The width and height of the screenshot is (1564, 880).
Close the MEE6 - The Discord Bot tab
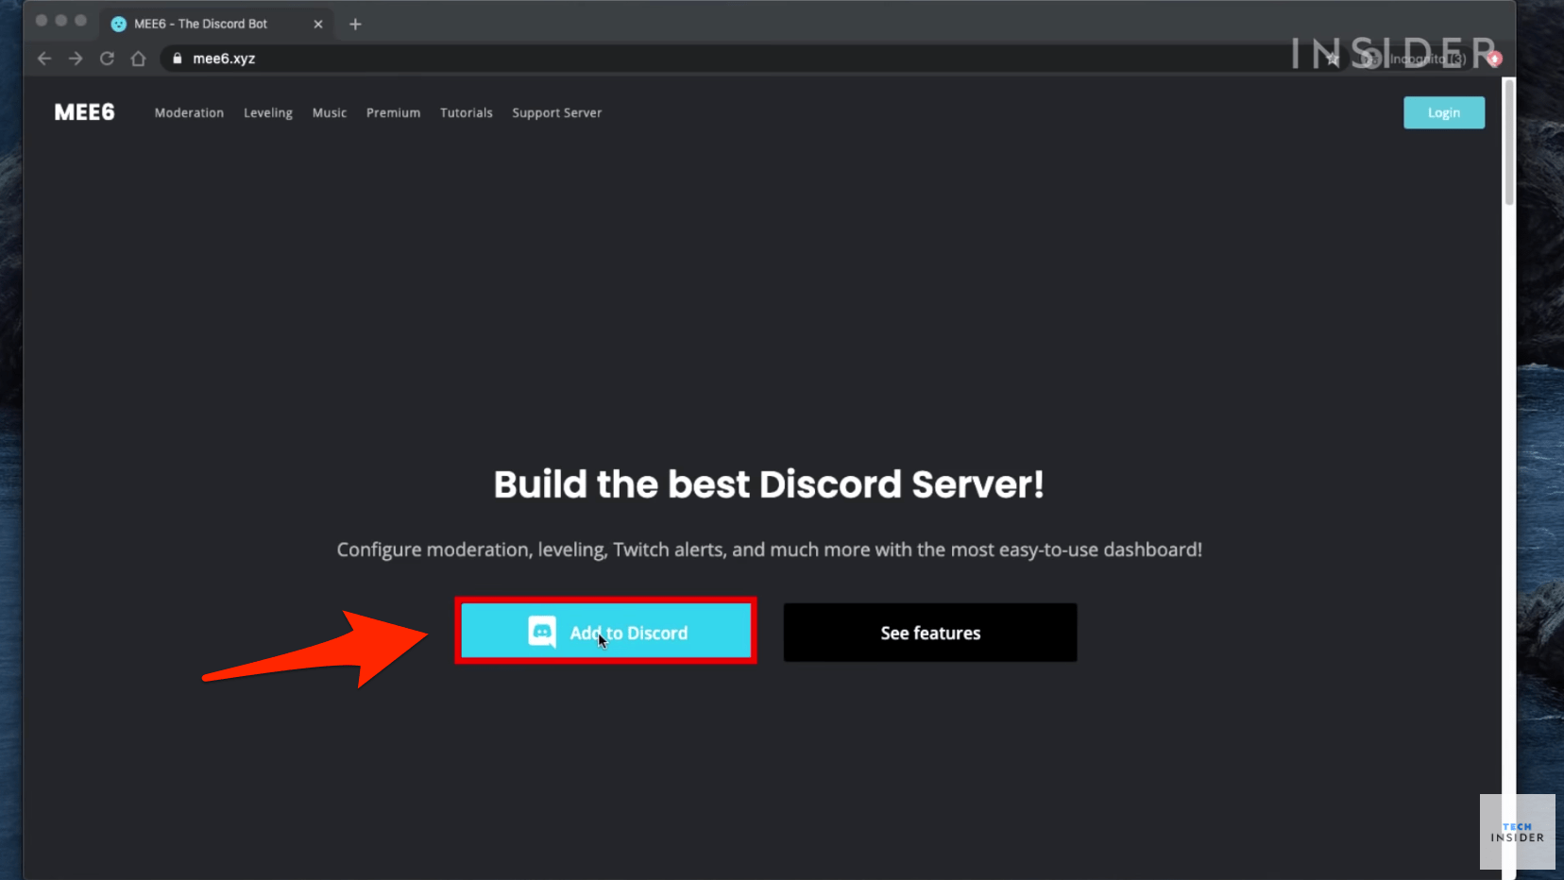coord(318,24)
